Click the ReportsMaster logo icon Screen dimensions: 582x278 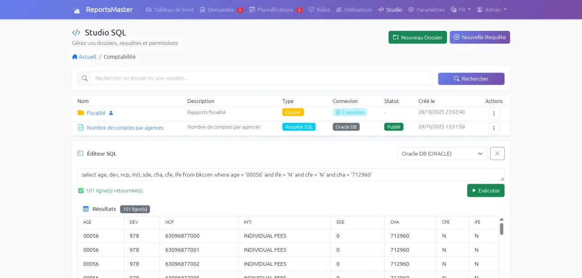point(77,10)
